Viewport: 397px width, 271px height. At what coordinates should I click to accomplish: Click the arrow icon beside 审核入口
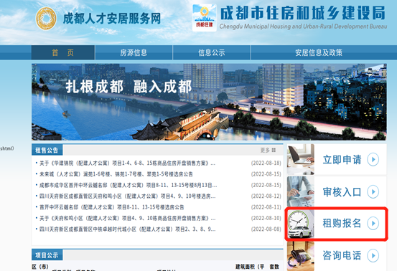point(373,192)
